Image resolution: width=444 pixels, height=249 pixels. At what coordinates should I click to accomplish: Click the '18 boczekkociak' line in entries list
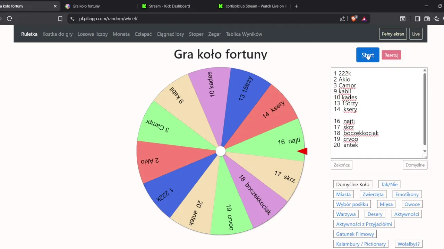(x=356, y=133)
